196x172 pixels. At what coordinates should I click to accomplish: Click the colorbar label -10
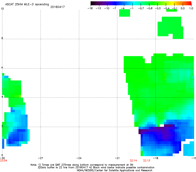point(107,8)
